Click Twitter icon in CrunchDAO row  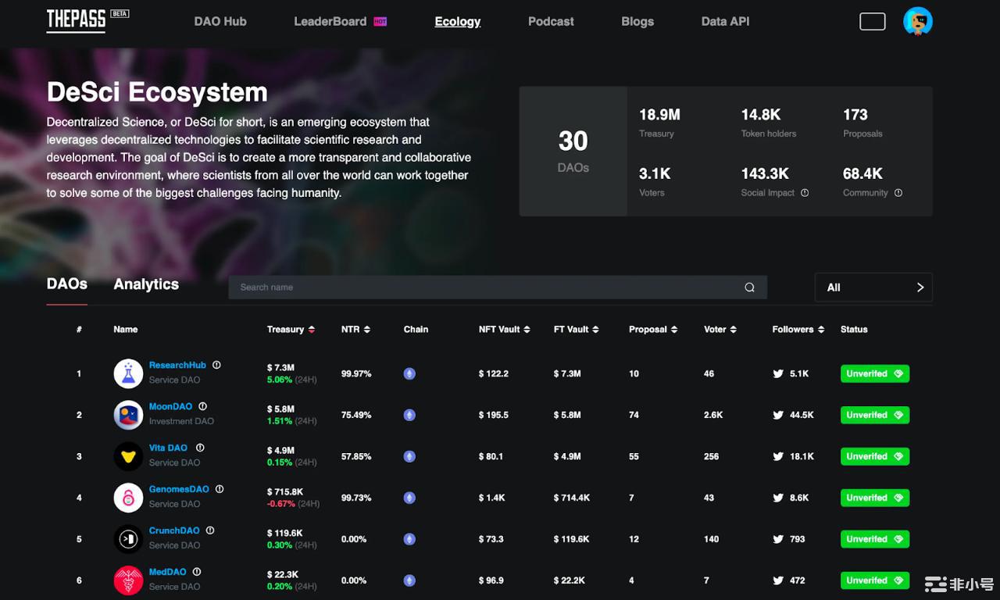click(778, 539)
